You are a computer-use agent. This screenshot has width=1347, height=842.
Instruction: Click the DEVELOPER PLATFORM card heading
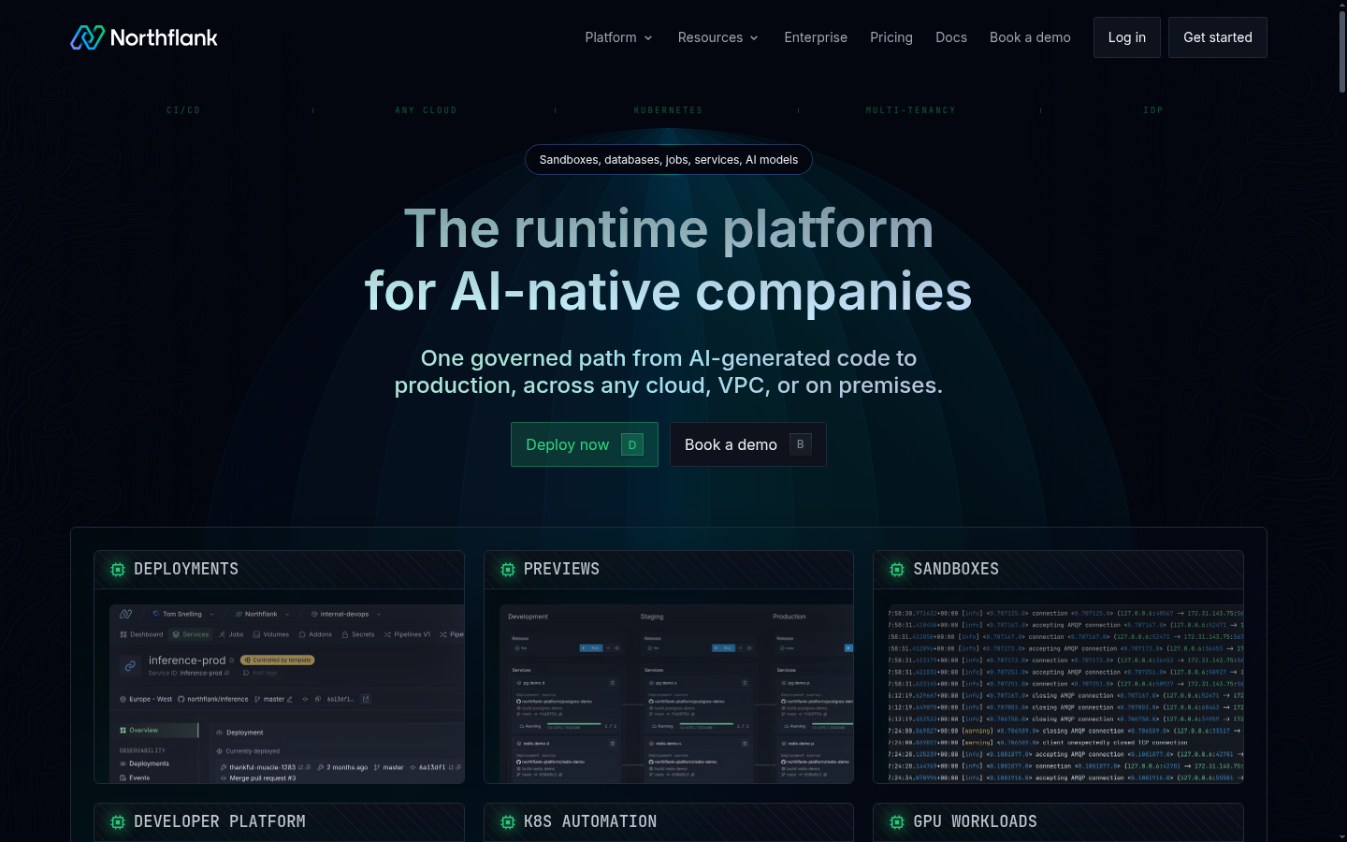click(x=220, y=821)
